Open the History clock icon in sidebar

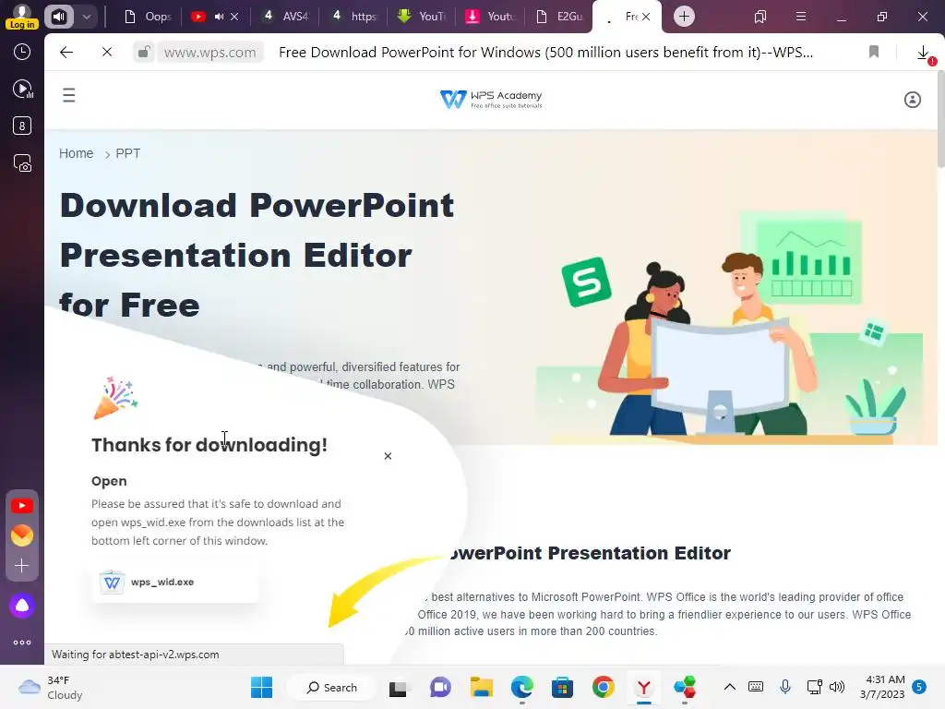(22, 52)
